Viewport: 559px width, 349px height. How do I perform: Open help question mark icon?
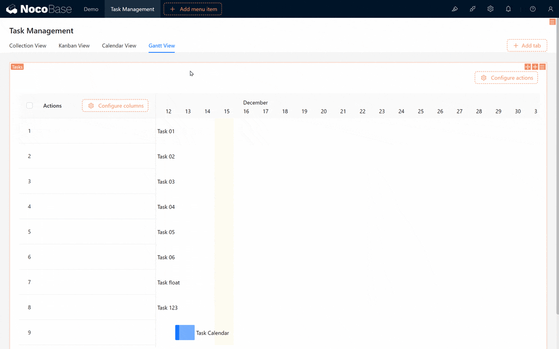point(533,9)
